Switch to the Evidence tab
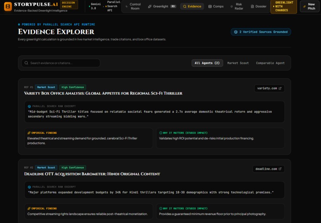 click(192, 6)
